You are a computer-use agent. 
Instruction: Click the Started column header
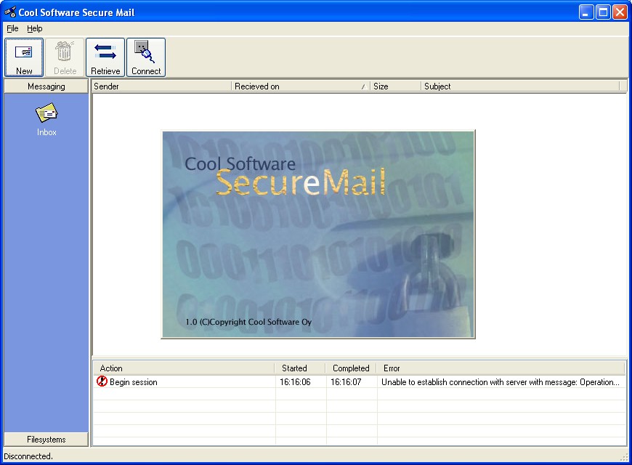click(301, 368)
